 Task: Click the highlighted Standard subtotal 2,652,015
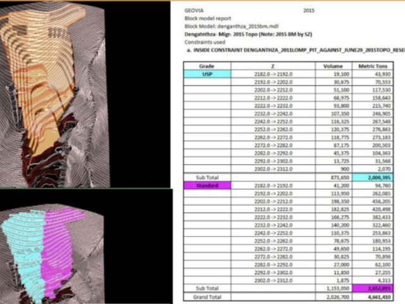pyautogui.click(x=373, y=288)
